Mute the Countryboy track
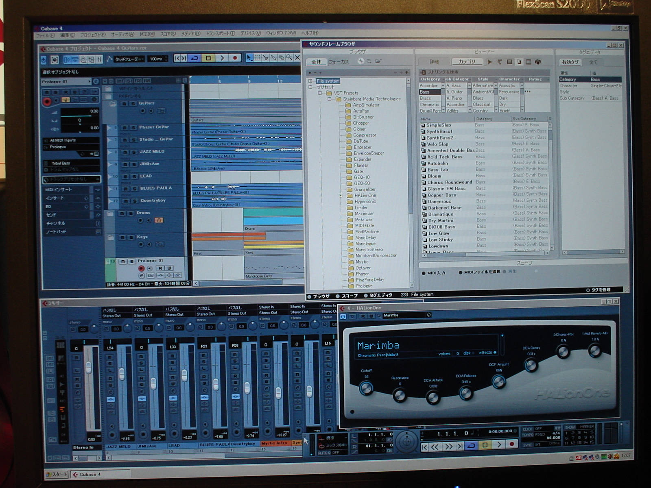Viewport: 651px width, 488px height. [125, 201]
